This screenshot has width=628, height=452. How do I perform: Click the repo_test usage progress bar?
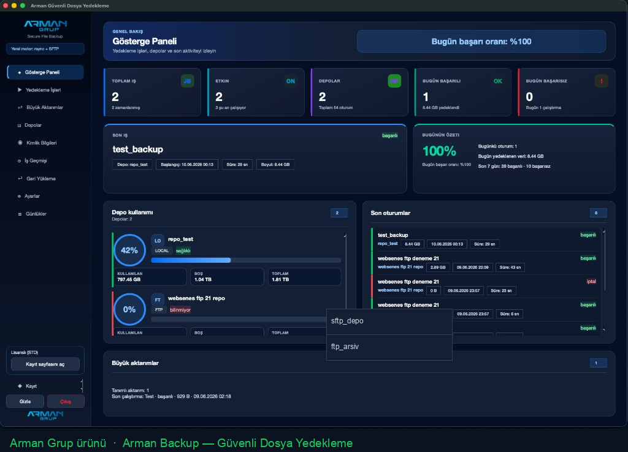click(x=246, y=260)
